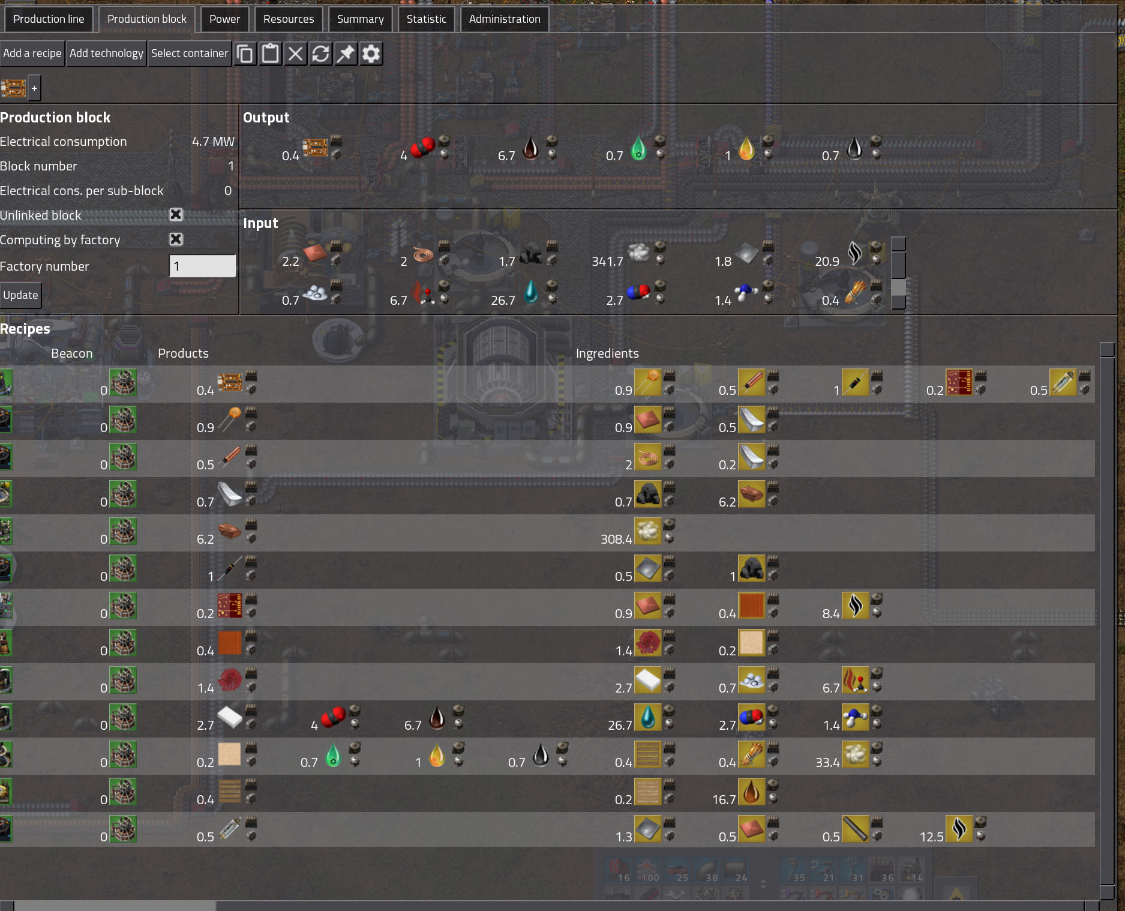Click the resistor product icon 1
Image resolution: width=1125 pixels, height=911 pixels.
(x=230, y=568)
